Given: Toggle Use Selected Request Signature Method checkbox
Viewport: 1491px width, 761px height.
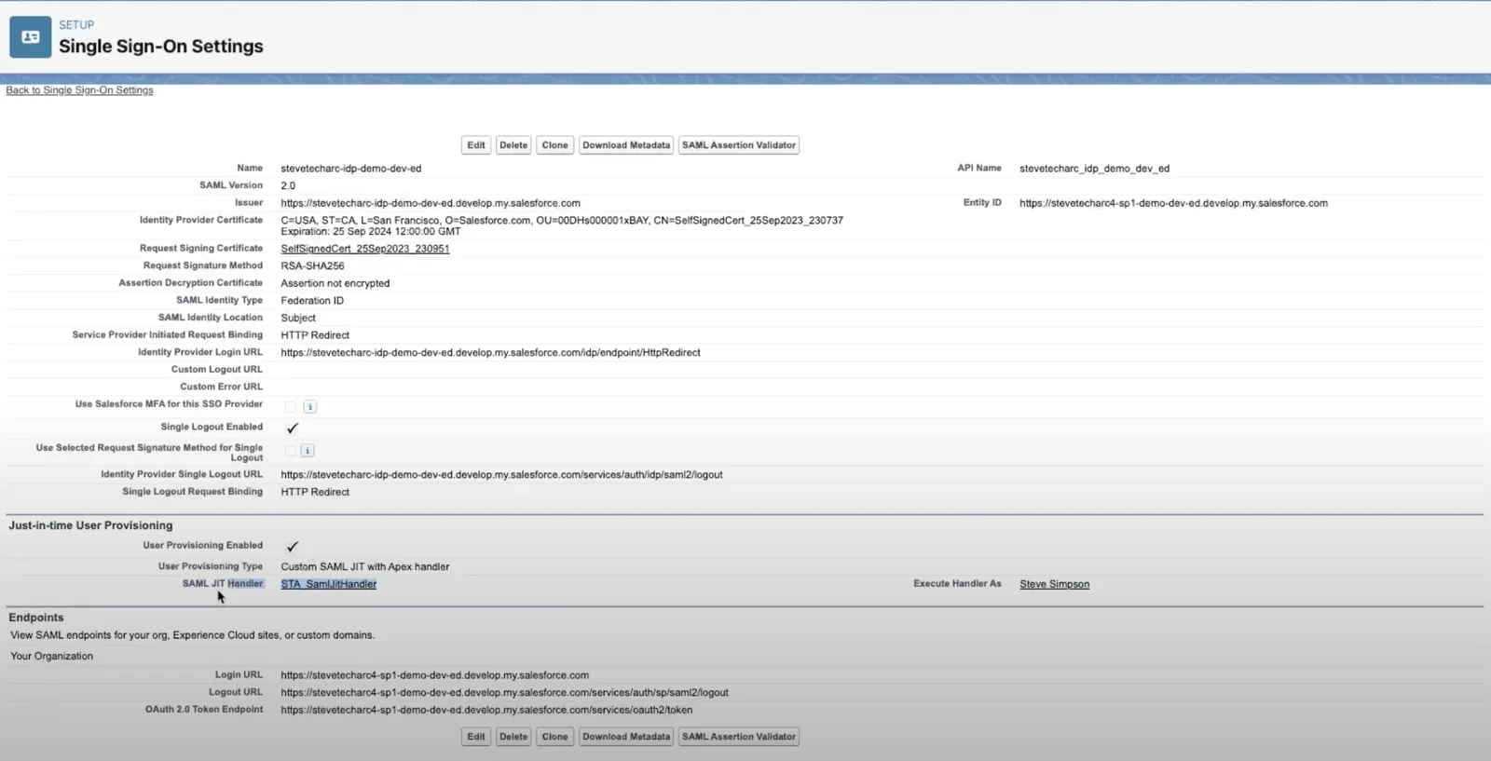Looking at the screenshot, I should [x=291, y=451].
